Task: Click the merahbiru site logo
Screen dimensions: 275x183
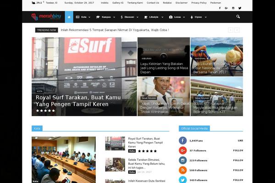Action: (46, 17)
